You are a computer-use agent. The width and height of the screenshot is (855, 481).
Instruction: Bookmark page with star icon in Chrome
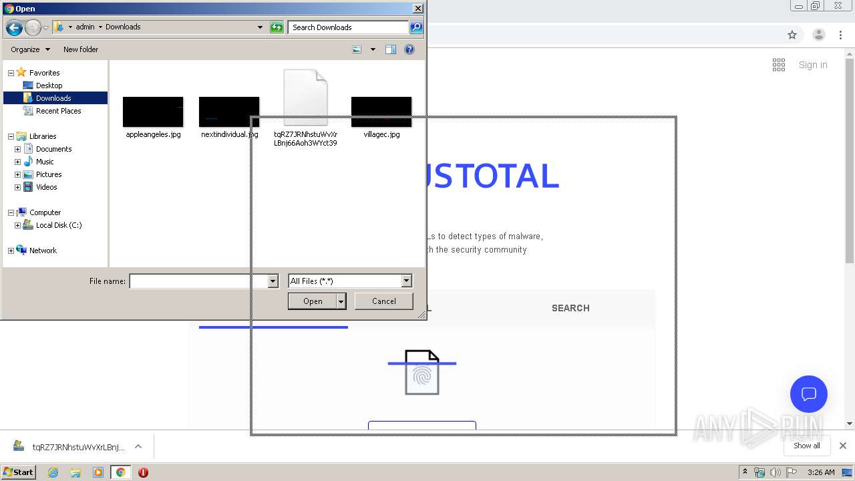point(792,35)
